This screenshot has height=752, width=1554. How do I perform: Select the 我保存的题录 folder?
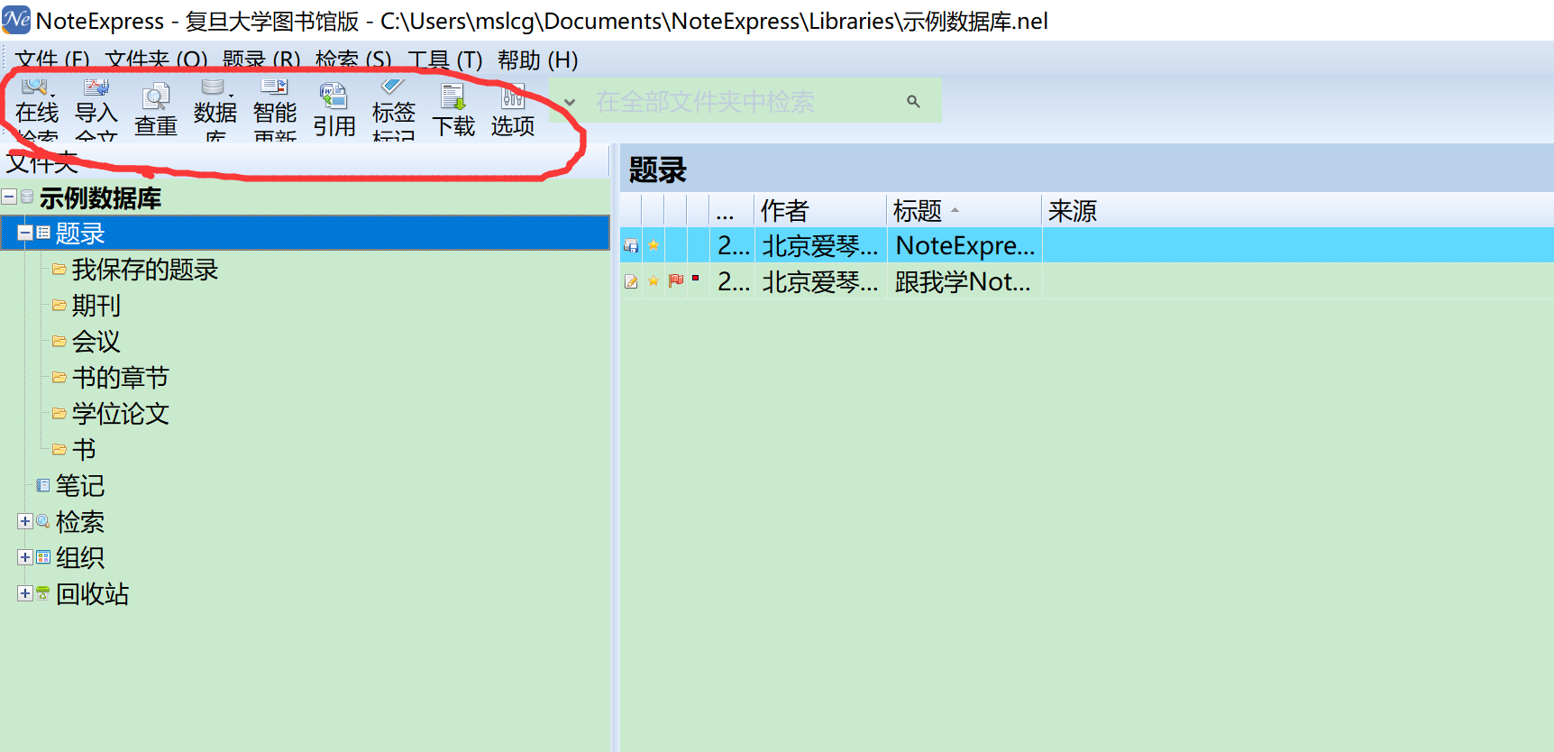pyautogui.click(x=145, y=269)
